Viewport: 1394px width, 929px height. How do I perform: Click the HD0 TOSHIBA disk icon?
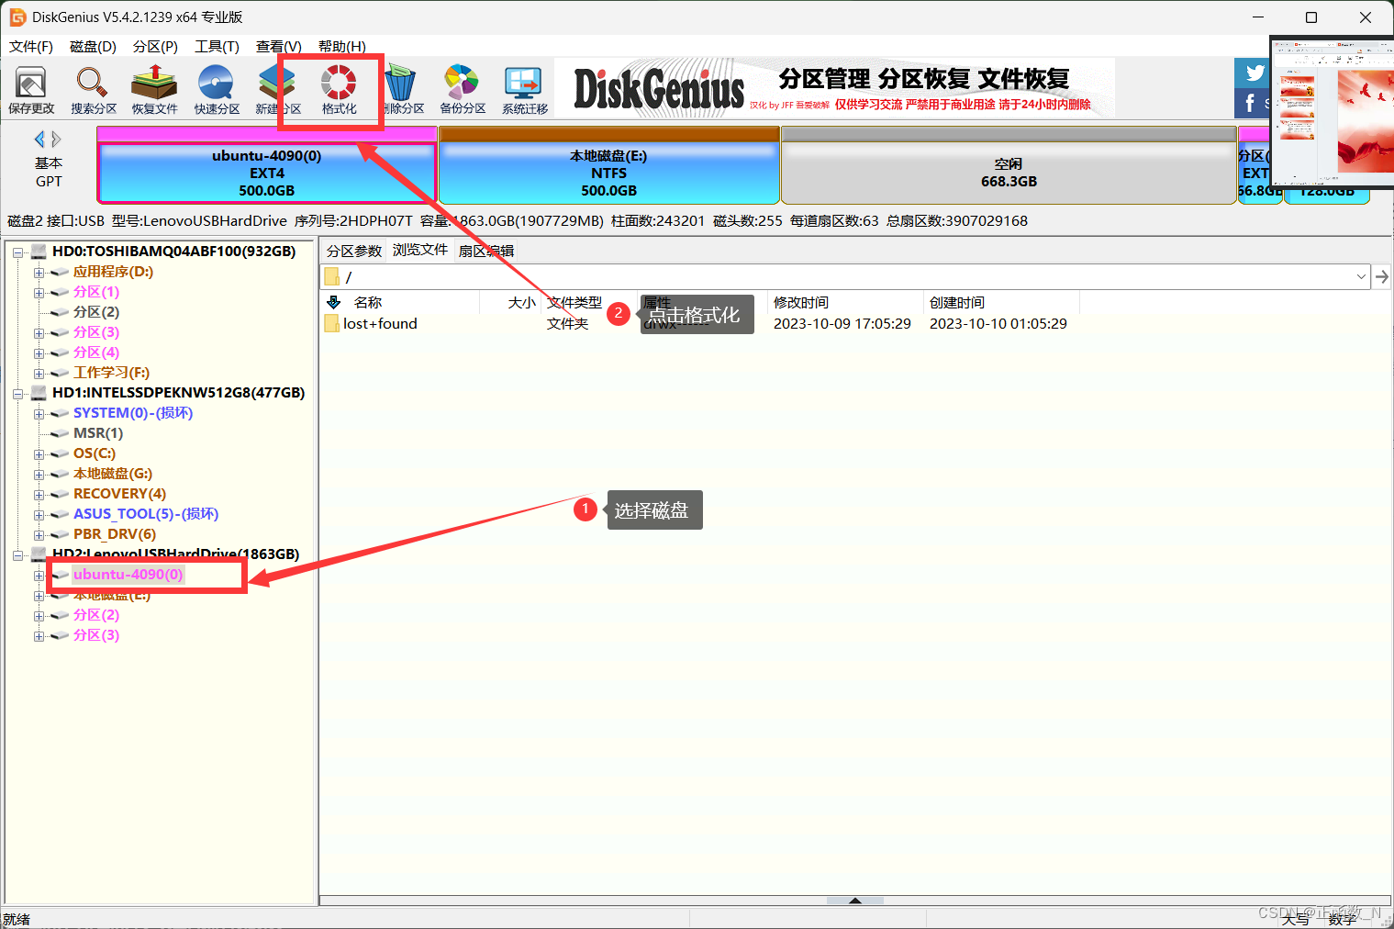click(39, 251)
